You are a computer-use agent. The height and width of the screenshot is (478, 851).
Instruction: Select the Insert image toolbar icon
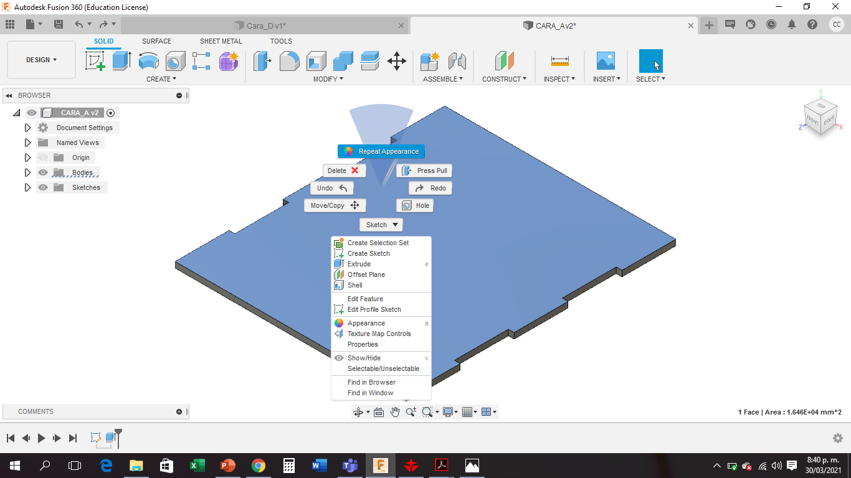(x=606, y=61)
